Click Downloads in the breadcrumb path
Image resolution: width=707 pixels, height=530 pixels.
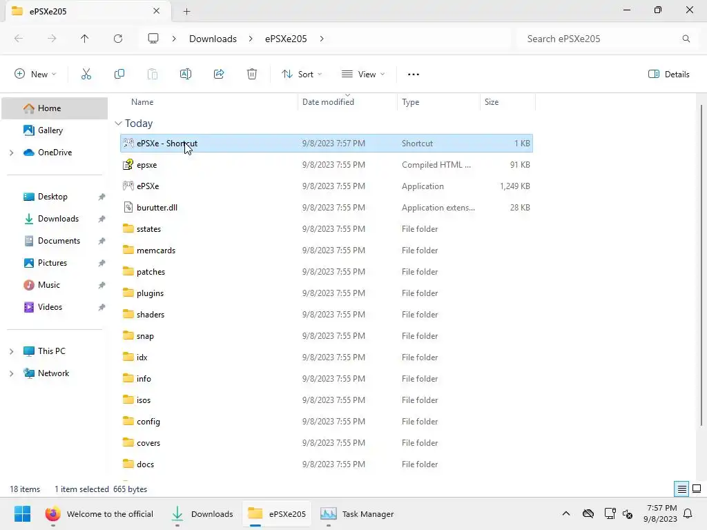coord(213,39)
